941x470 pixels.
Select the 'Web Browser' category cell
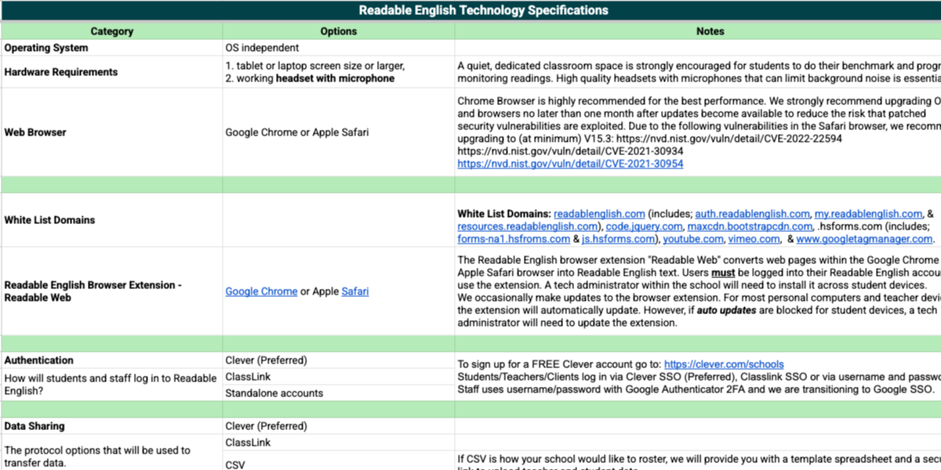[111, 132]
